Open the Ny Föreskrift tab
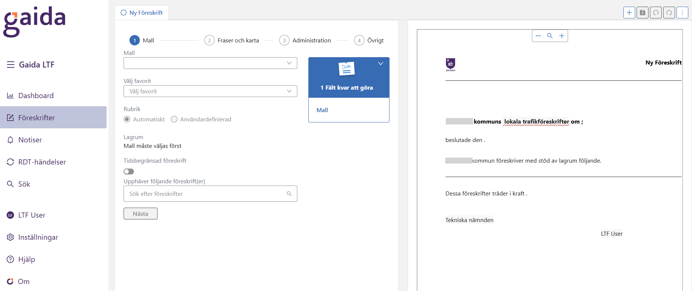 point(142,13)
